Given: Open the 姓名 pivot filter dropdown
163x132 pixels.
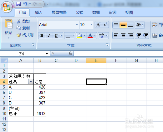Looking at the screenshot, I should coord(31,82).
